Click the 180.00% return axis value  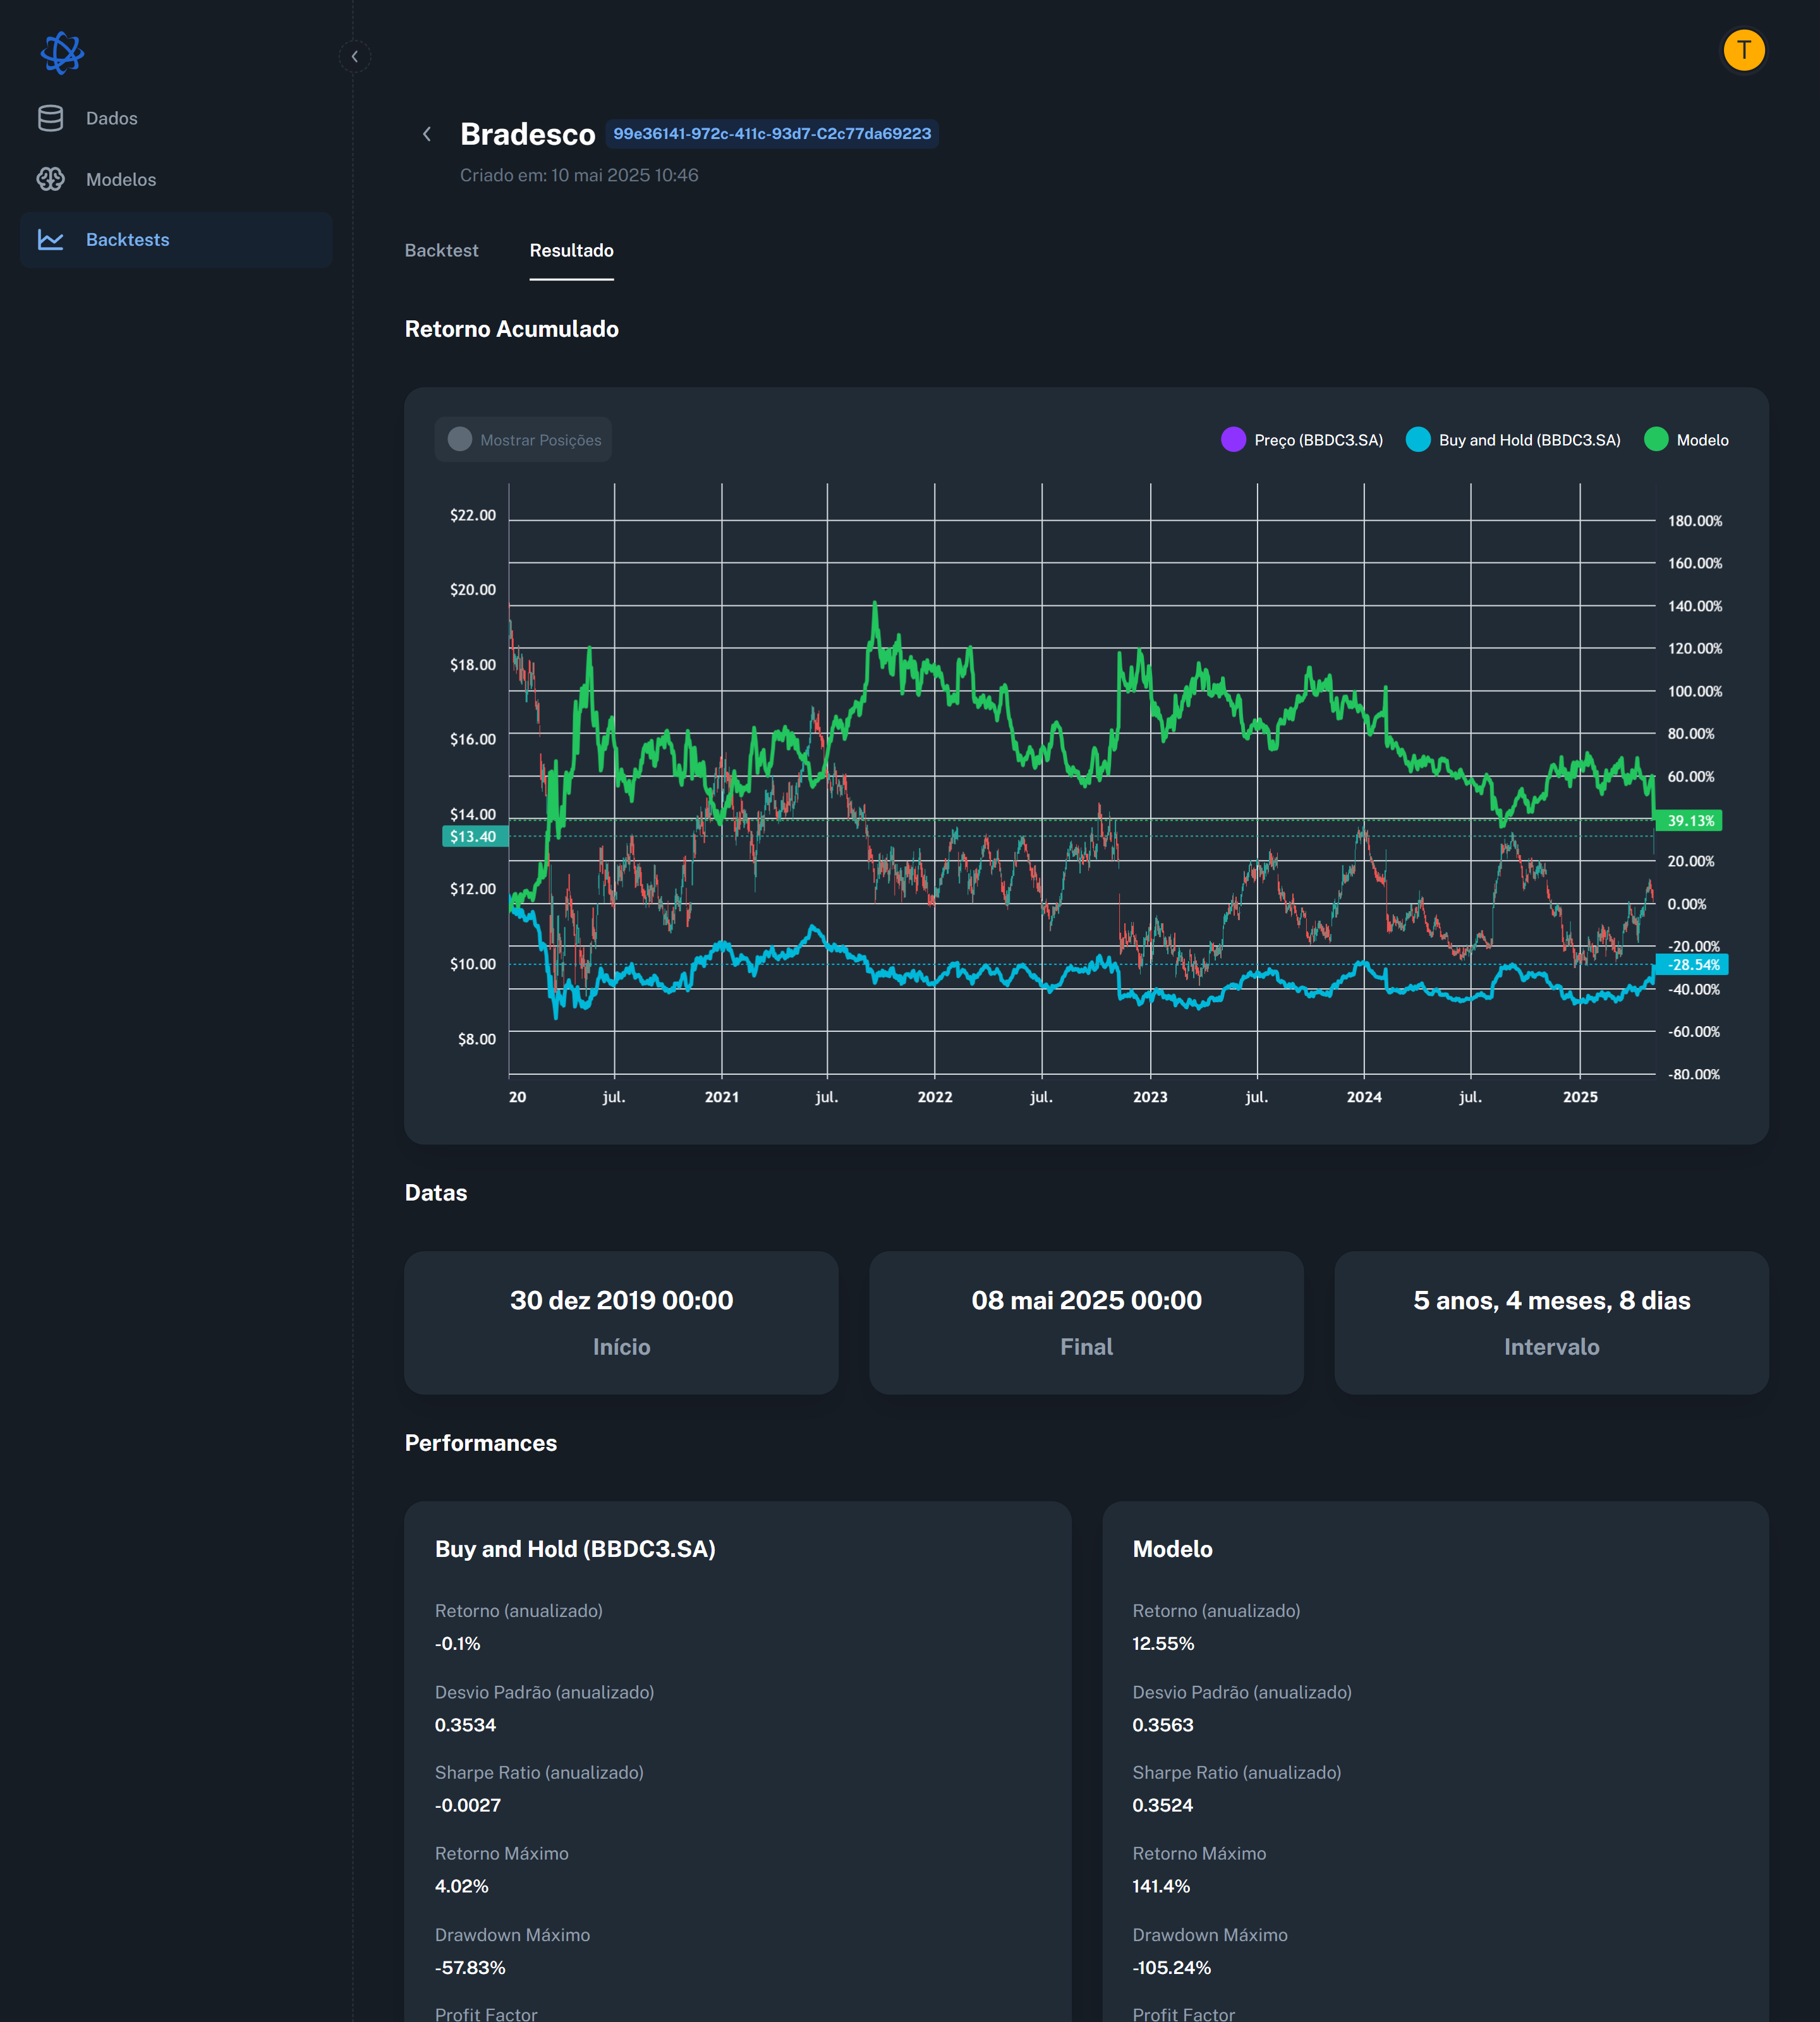[x=1695, y=521]
